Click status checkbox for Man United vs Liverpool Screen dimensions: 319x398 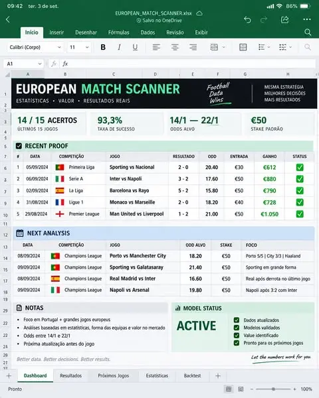[x=300, y=214]
